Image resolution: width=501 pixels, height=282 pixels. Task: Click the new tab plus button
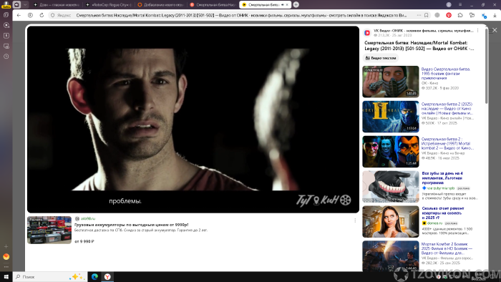[x=296, y=4]
